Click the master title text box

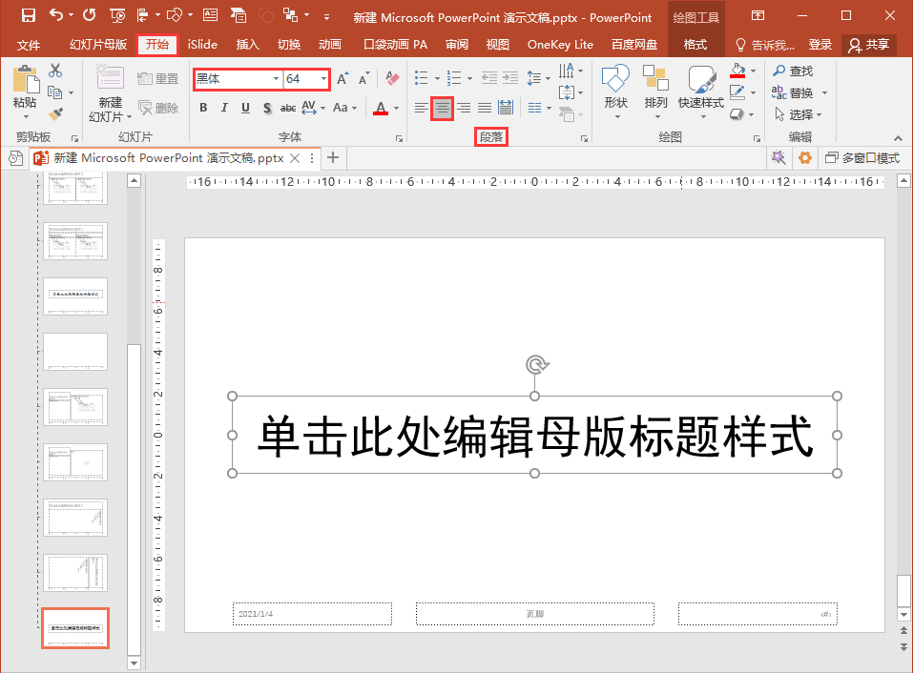click(x=534, y=436)
